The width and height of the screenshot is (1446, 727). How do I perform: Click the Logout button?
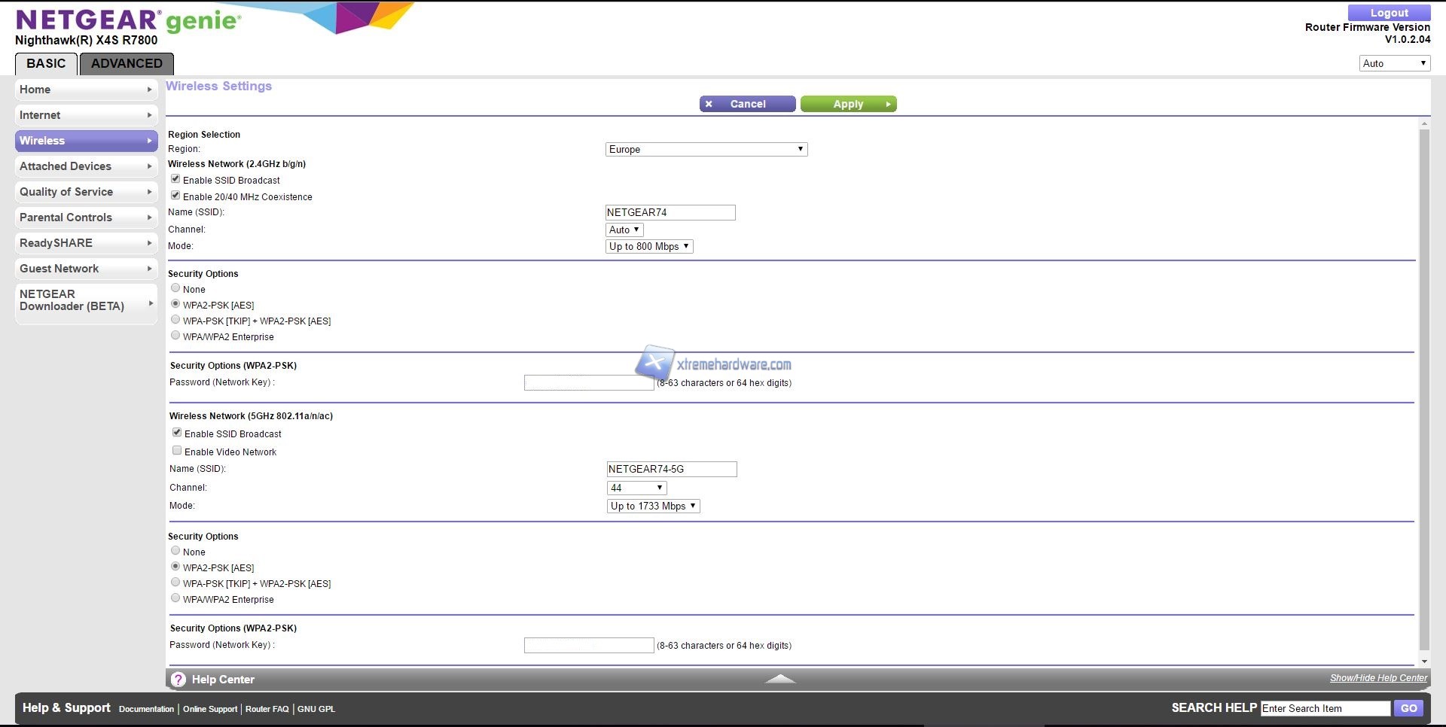click(1389, 13)
